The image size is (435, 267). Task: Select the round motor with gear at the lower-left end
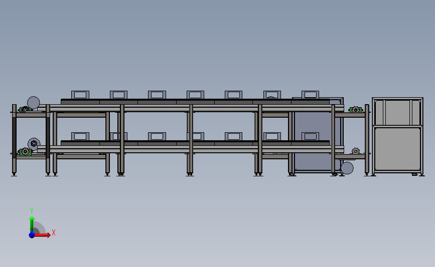click(x=34, y=144)
